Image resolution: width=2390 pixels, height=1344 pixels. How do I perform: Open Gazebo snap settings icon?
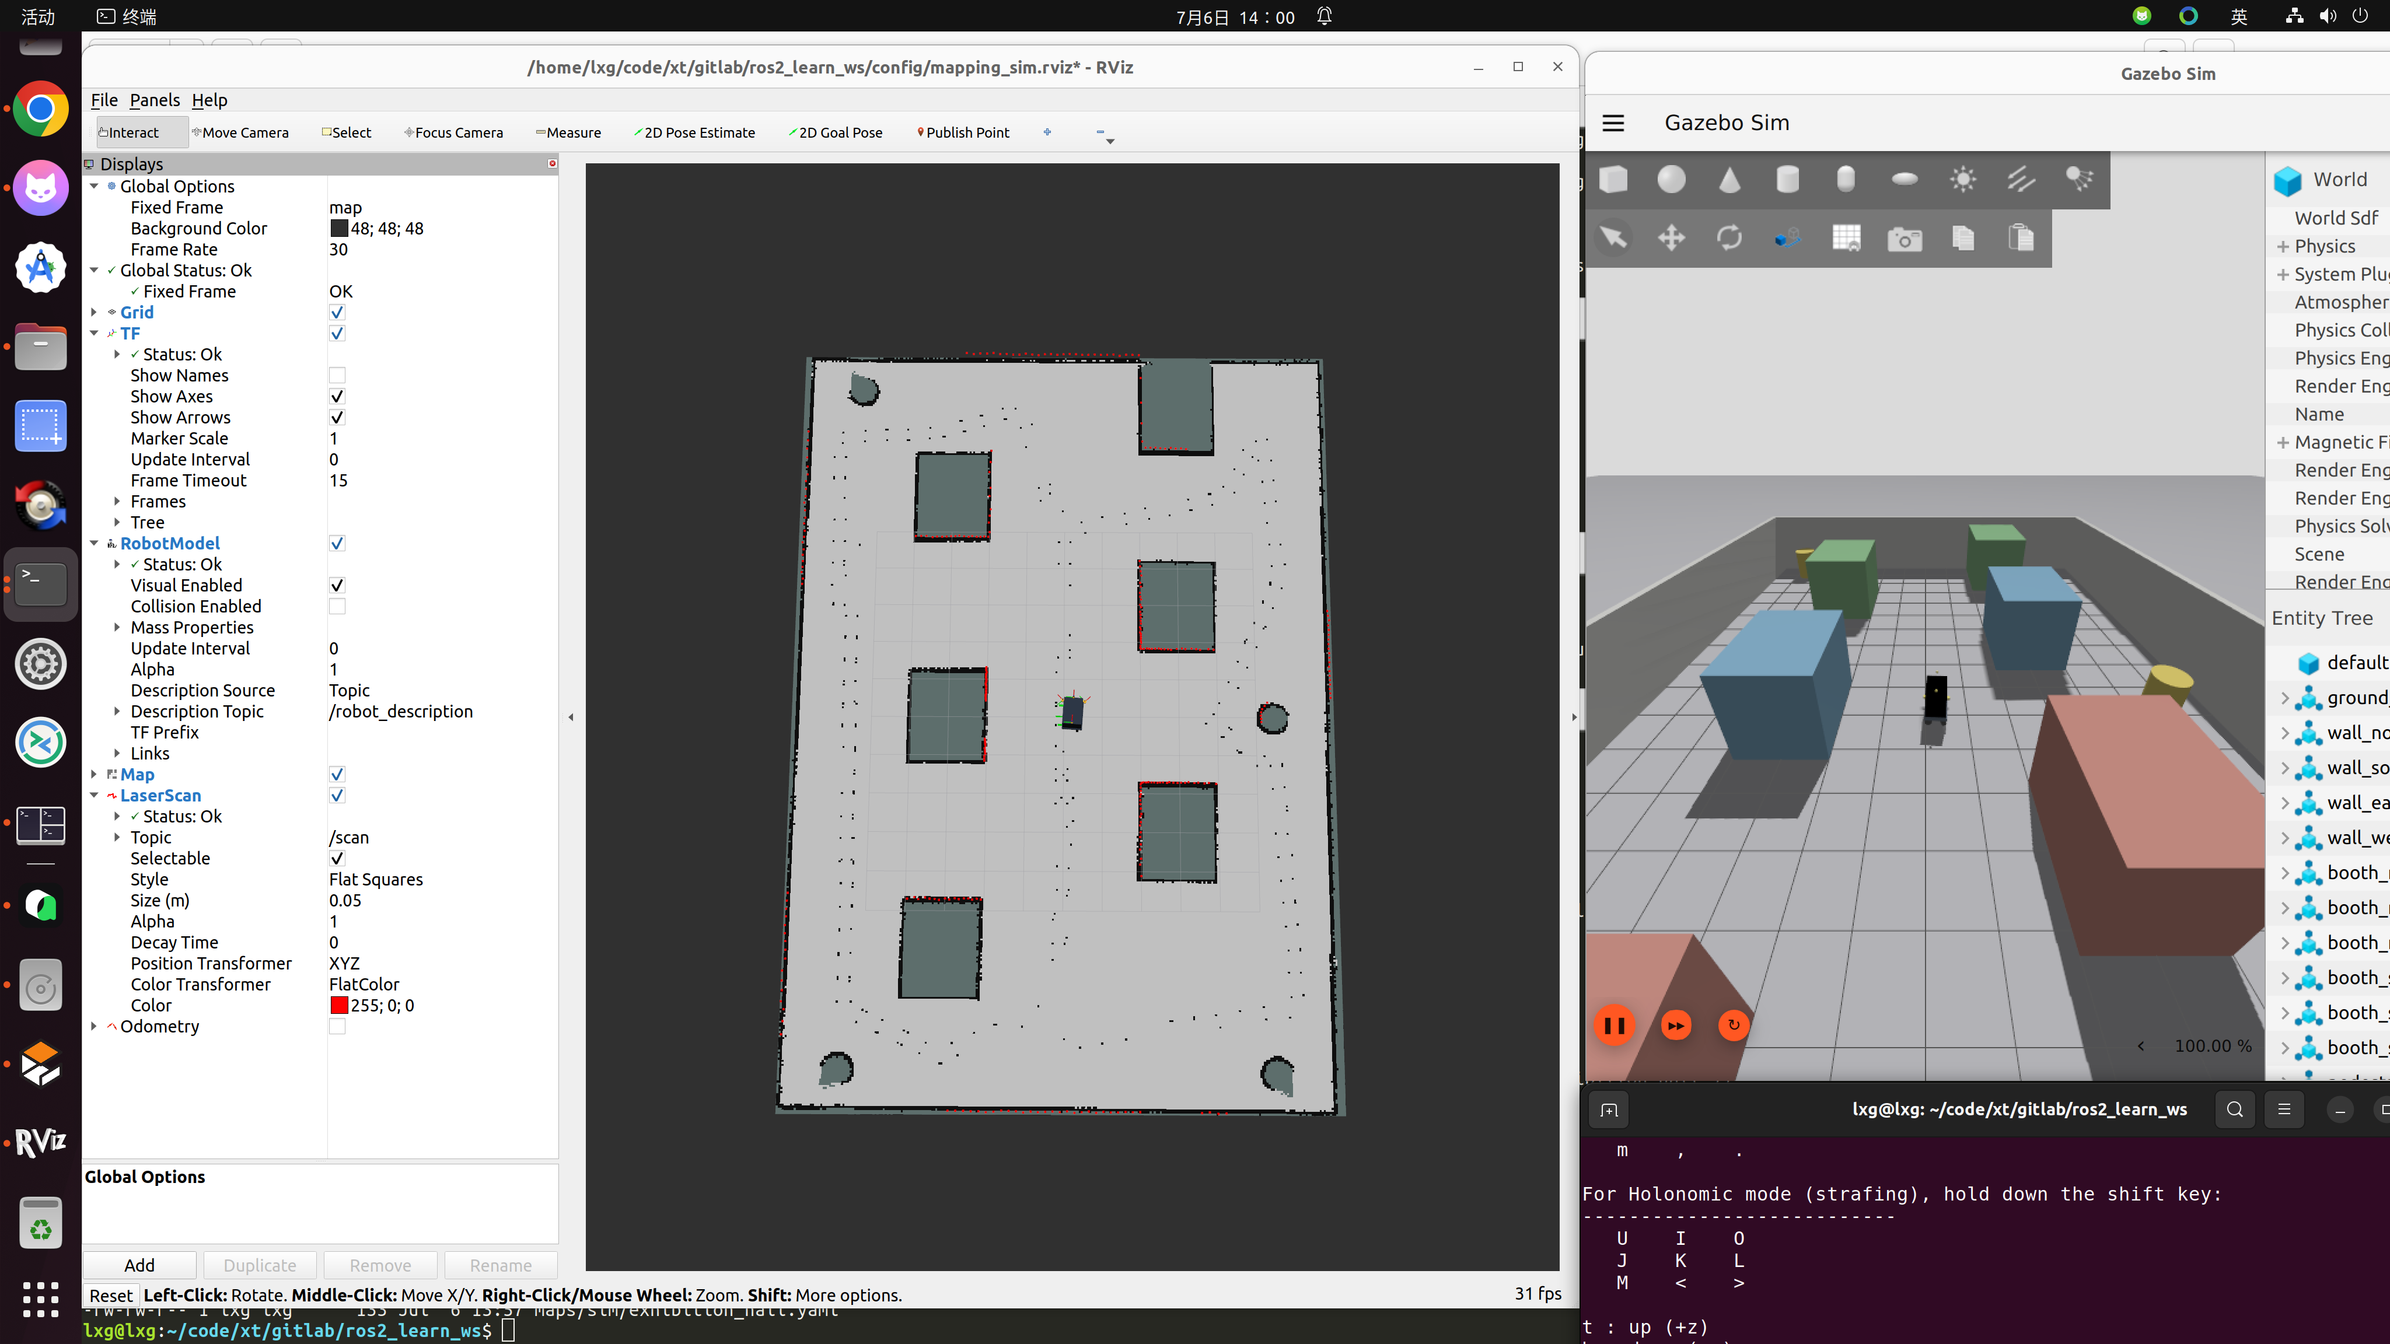[1788, 239]
